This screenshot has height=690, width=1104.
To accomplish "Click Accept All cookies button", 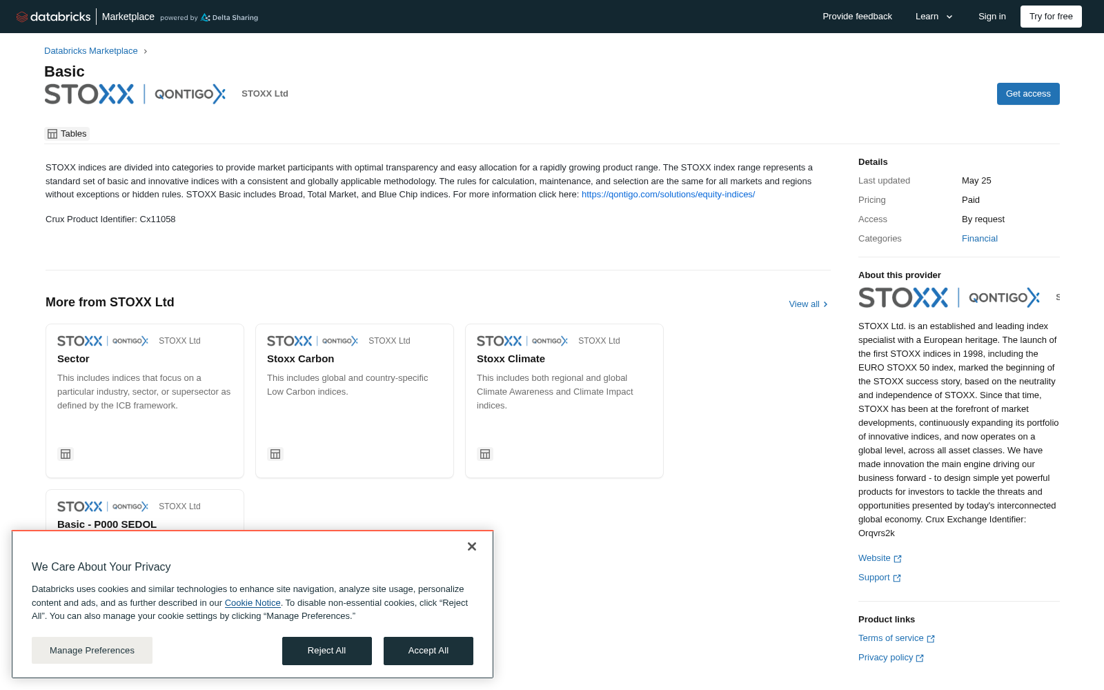I will (x=428, y=651).
